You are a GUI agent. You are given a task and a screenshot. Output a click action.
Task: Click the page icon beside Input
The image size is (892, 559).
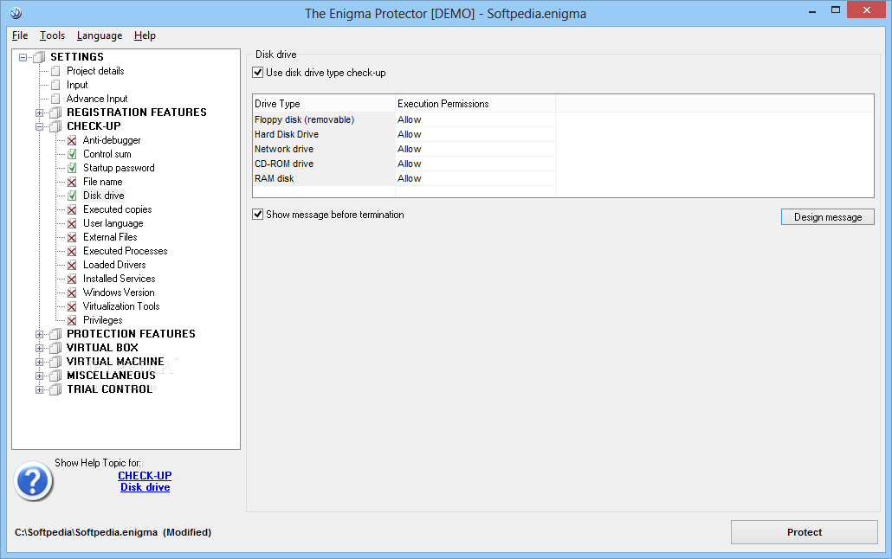[55, 85]
